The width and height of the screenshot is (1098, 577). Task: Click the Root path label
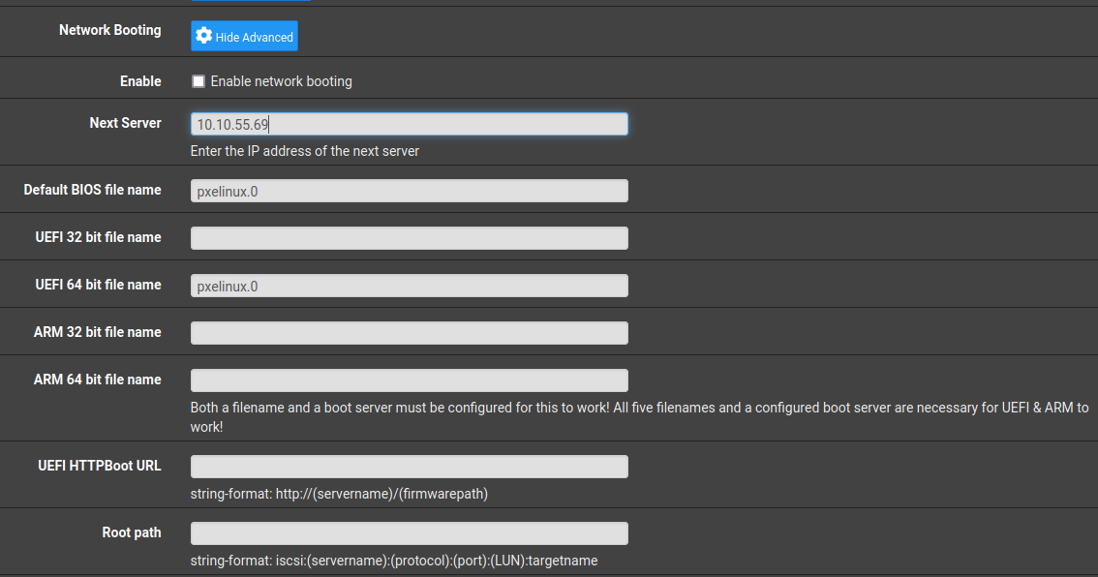pos(132,532)
